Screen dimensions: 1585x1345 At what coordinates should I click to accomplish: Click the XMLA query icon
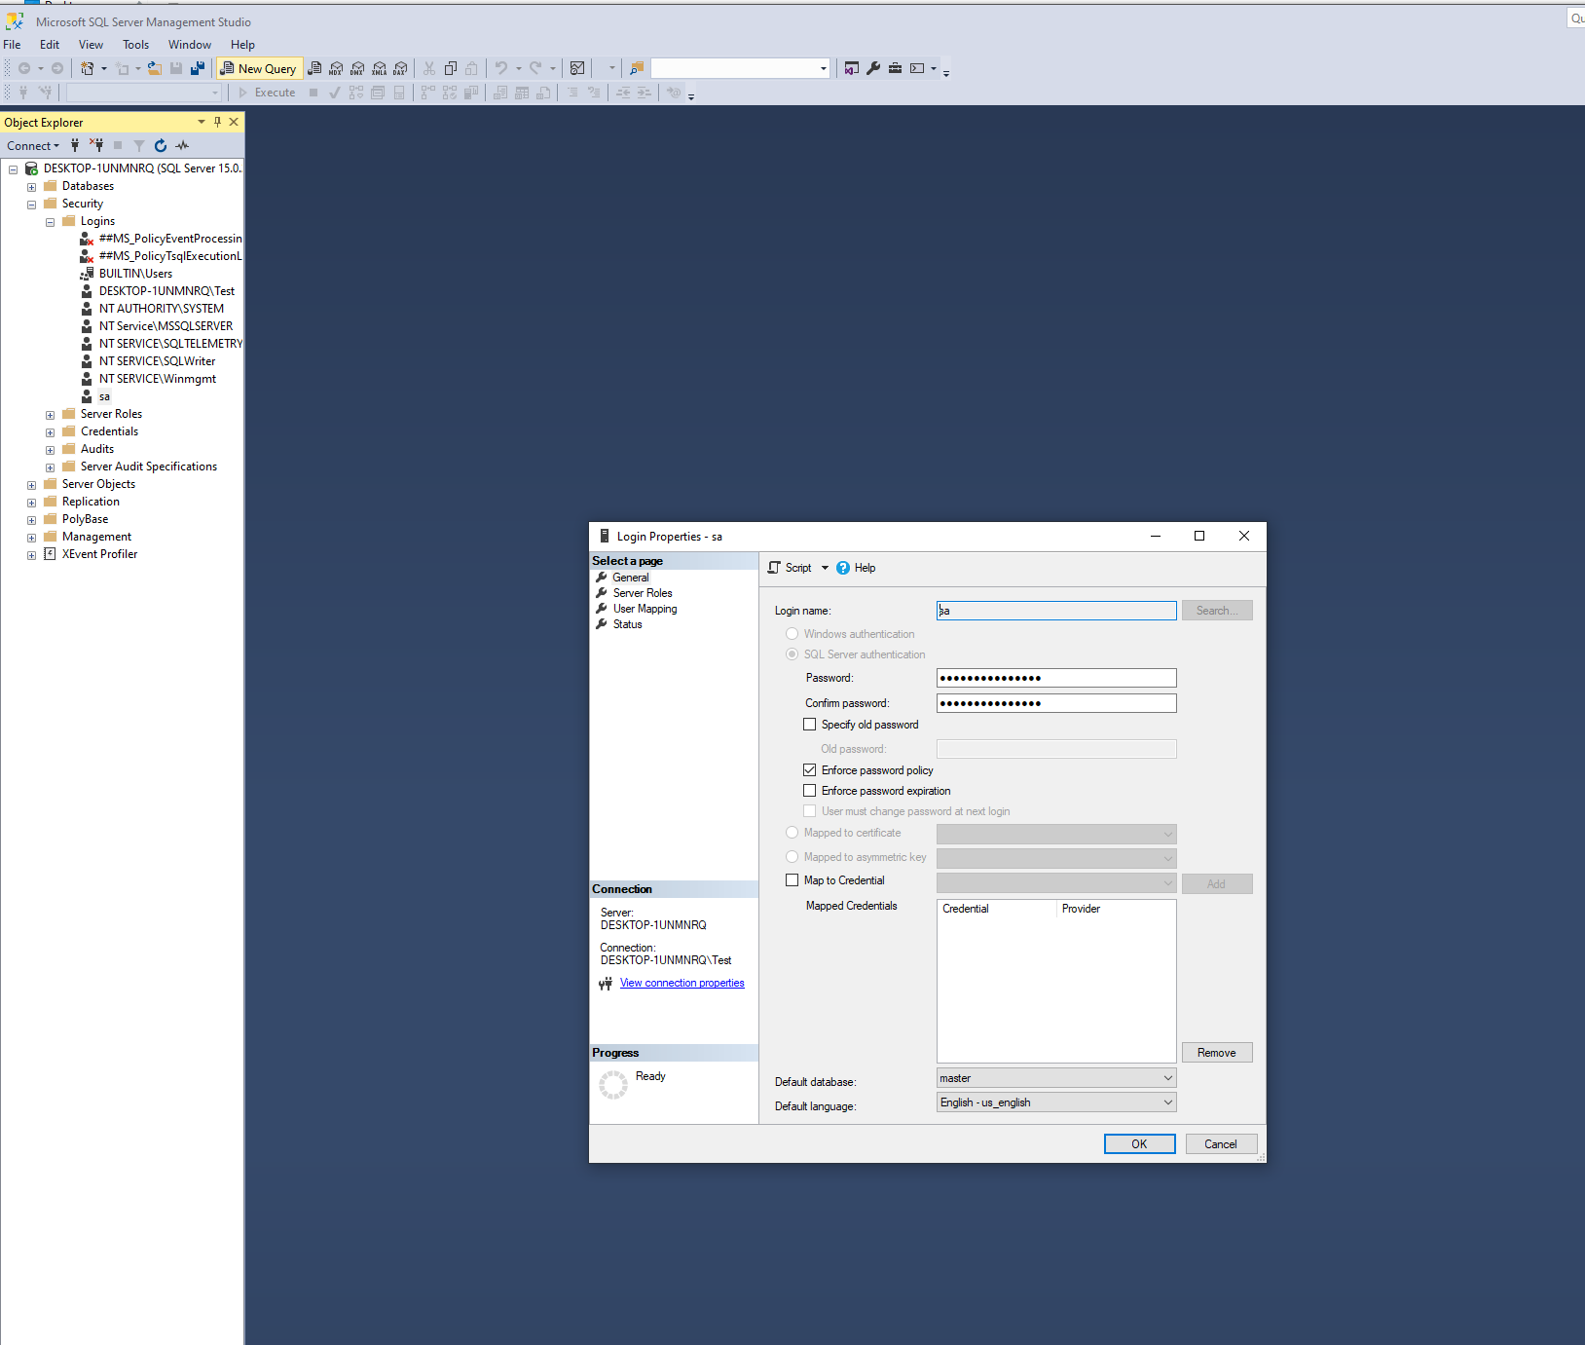coord(379,68)
